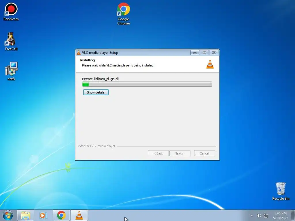Click the green installation progress bar
Image resolution: width=295 pixels, height=221 pixels.
coord(147,84)
